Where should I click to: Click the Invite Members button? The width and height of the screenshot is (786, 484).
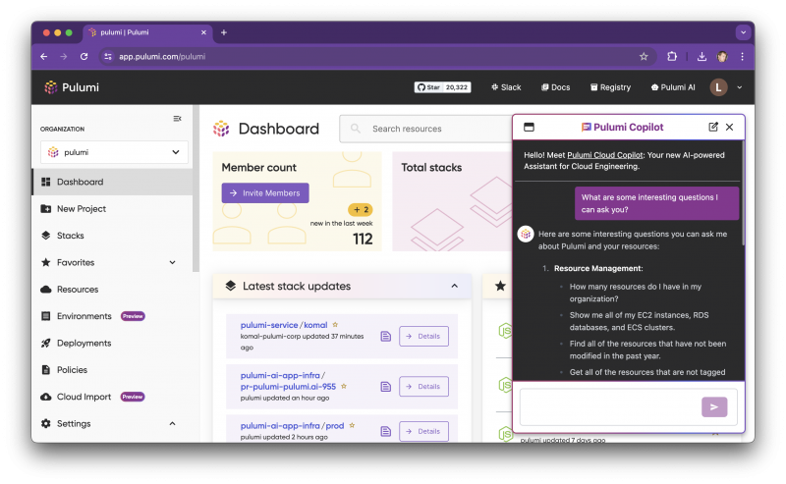[265, 192]
